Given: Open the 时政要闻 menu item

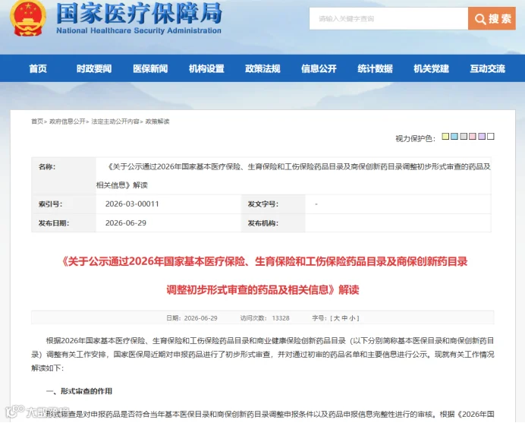Looking at the screenshot, I should 94,68.
